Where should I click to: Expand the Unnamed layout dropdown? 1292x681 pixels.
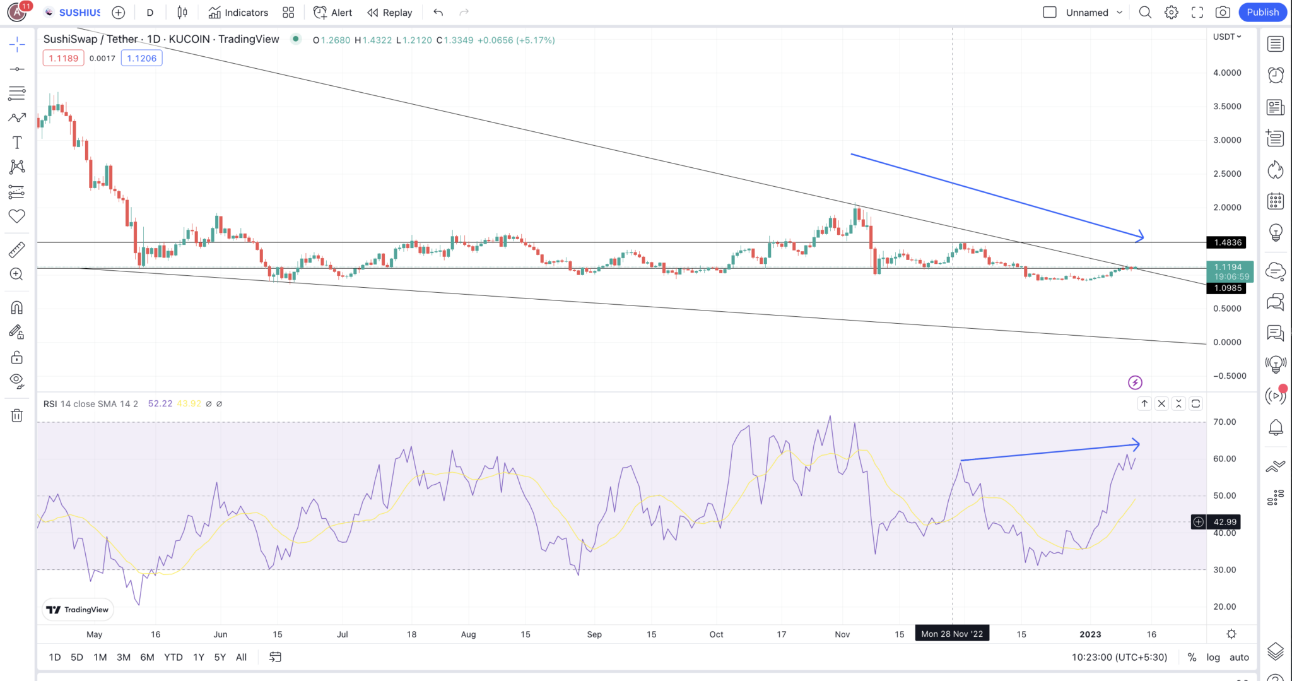(1120, 12)
